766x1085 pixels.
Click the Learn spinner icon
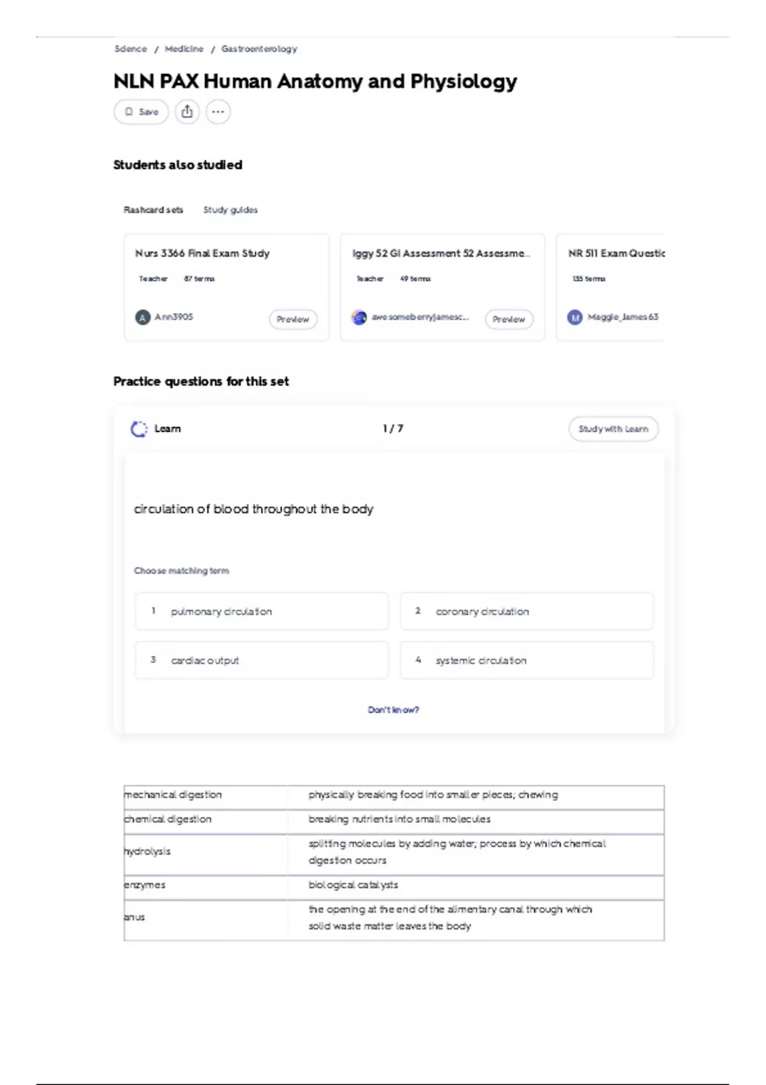pos(139,429)
